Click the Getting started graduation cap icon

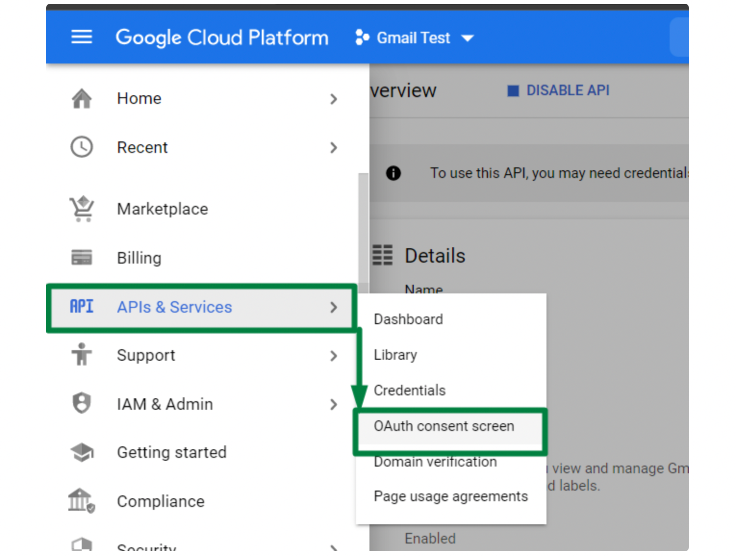coord(82,452)
